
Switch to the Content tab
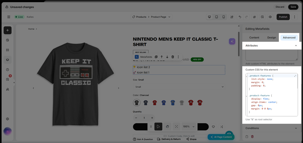pos(254,37)
